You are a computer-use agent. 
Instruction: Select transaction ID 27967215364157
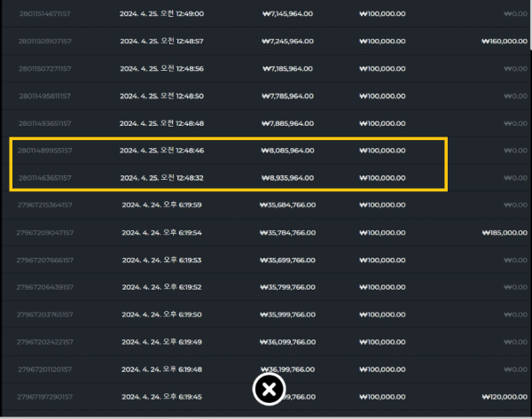[x=45, y=206]
